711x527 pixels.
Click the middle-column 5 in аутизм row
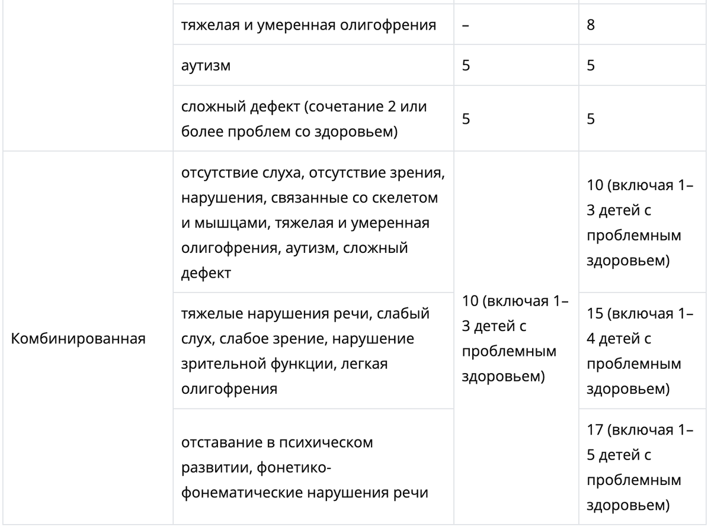[466, 66]
